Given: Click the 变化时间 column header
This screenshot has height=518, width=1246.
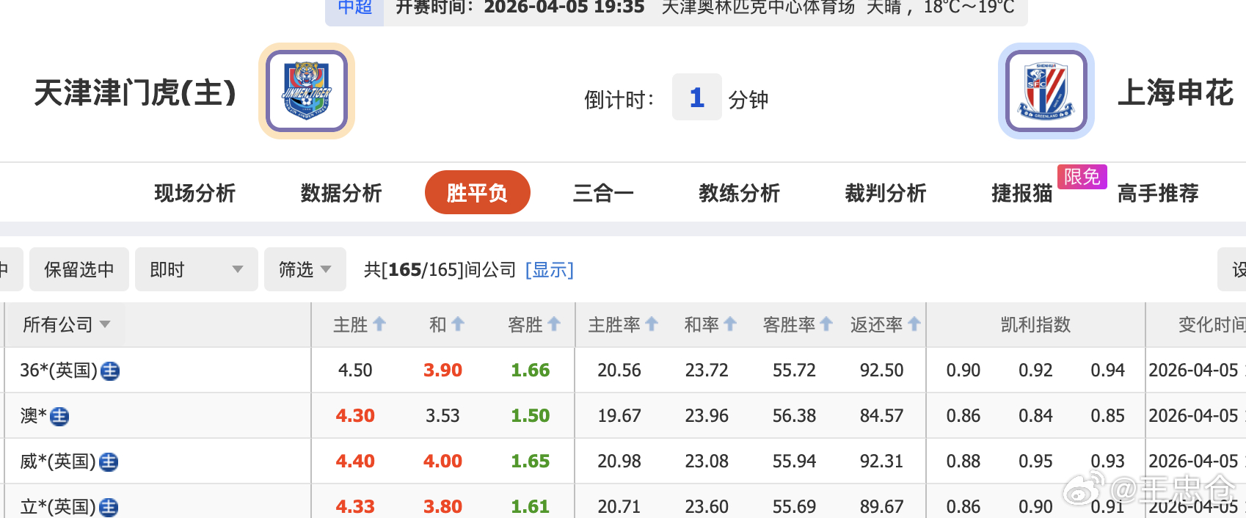Looking at the screenshot, I should (x=1212, y=324).
